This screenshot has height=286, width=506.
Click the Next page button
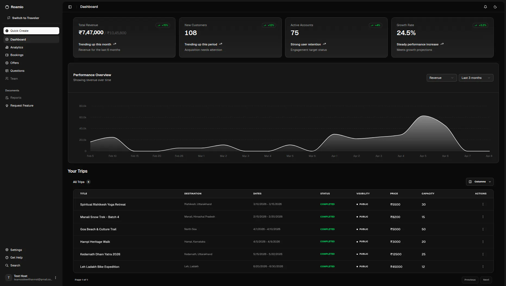[486, 280]
